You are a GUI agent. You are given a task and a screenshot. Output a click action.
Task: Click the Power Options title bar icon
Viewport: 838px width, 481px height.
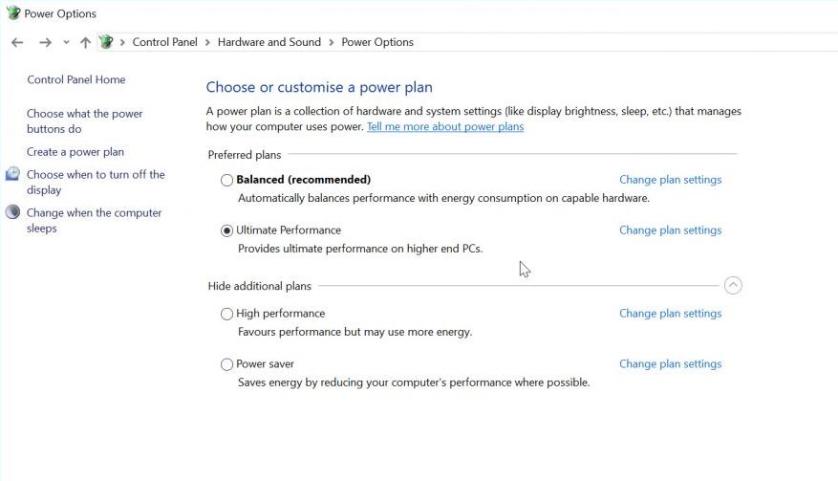tap(13, 13)
